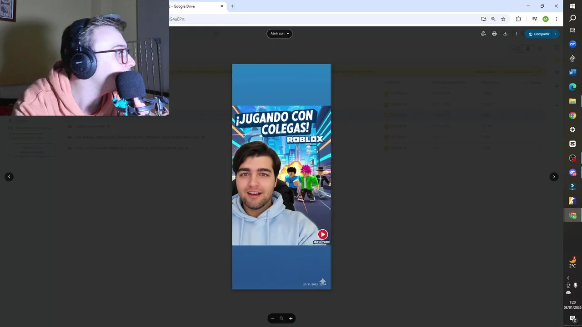Close the Google Drive tab

(x=222, y=6)
